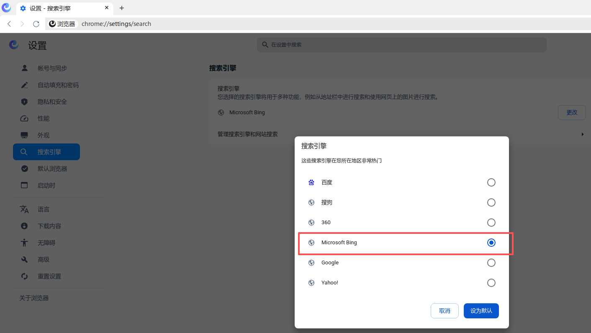Image resolution: width=591 pixels, height=333 pixels.
Task: Click the 设为默认 button
Action: 481,311
